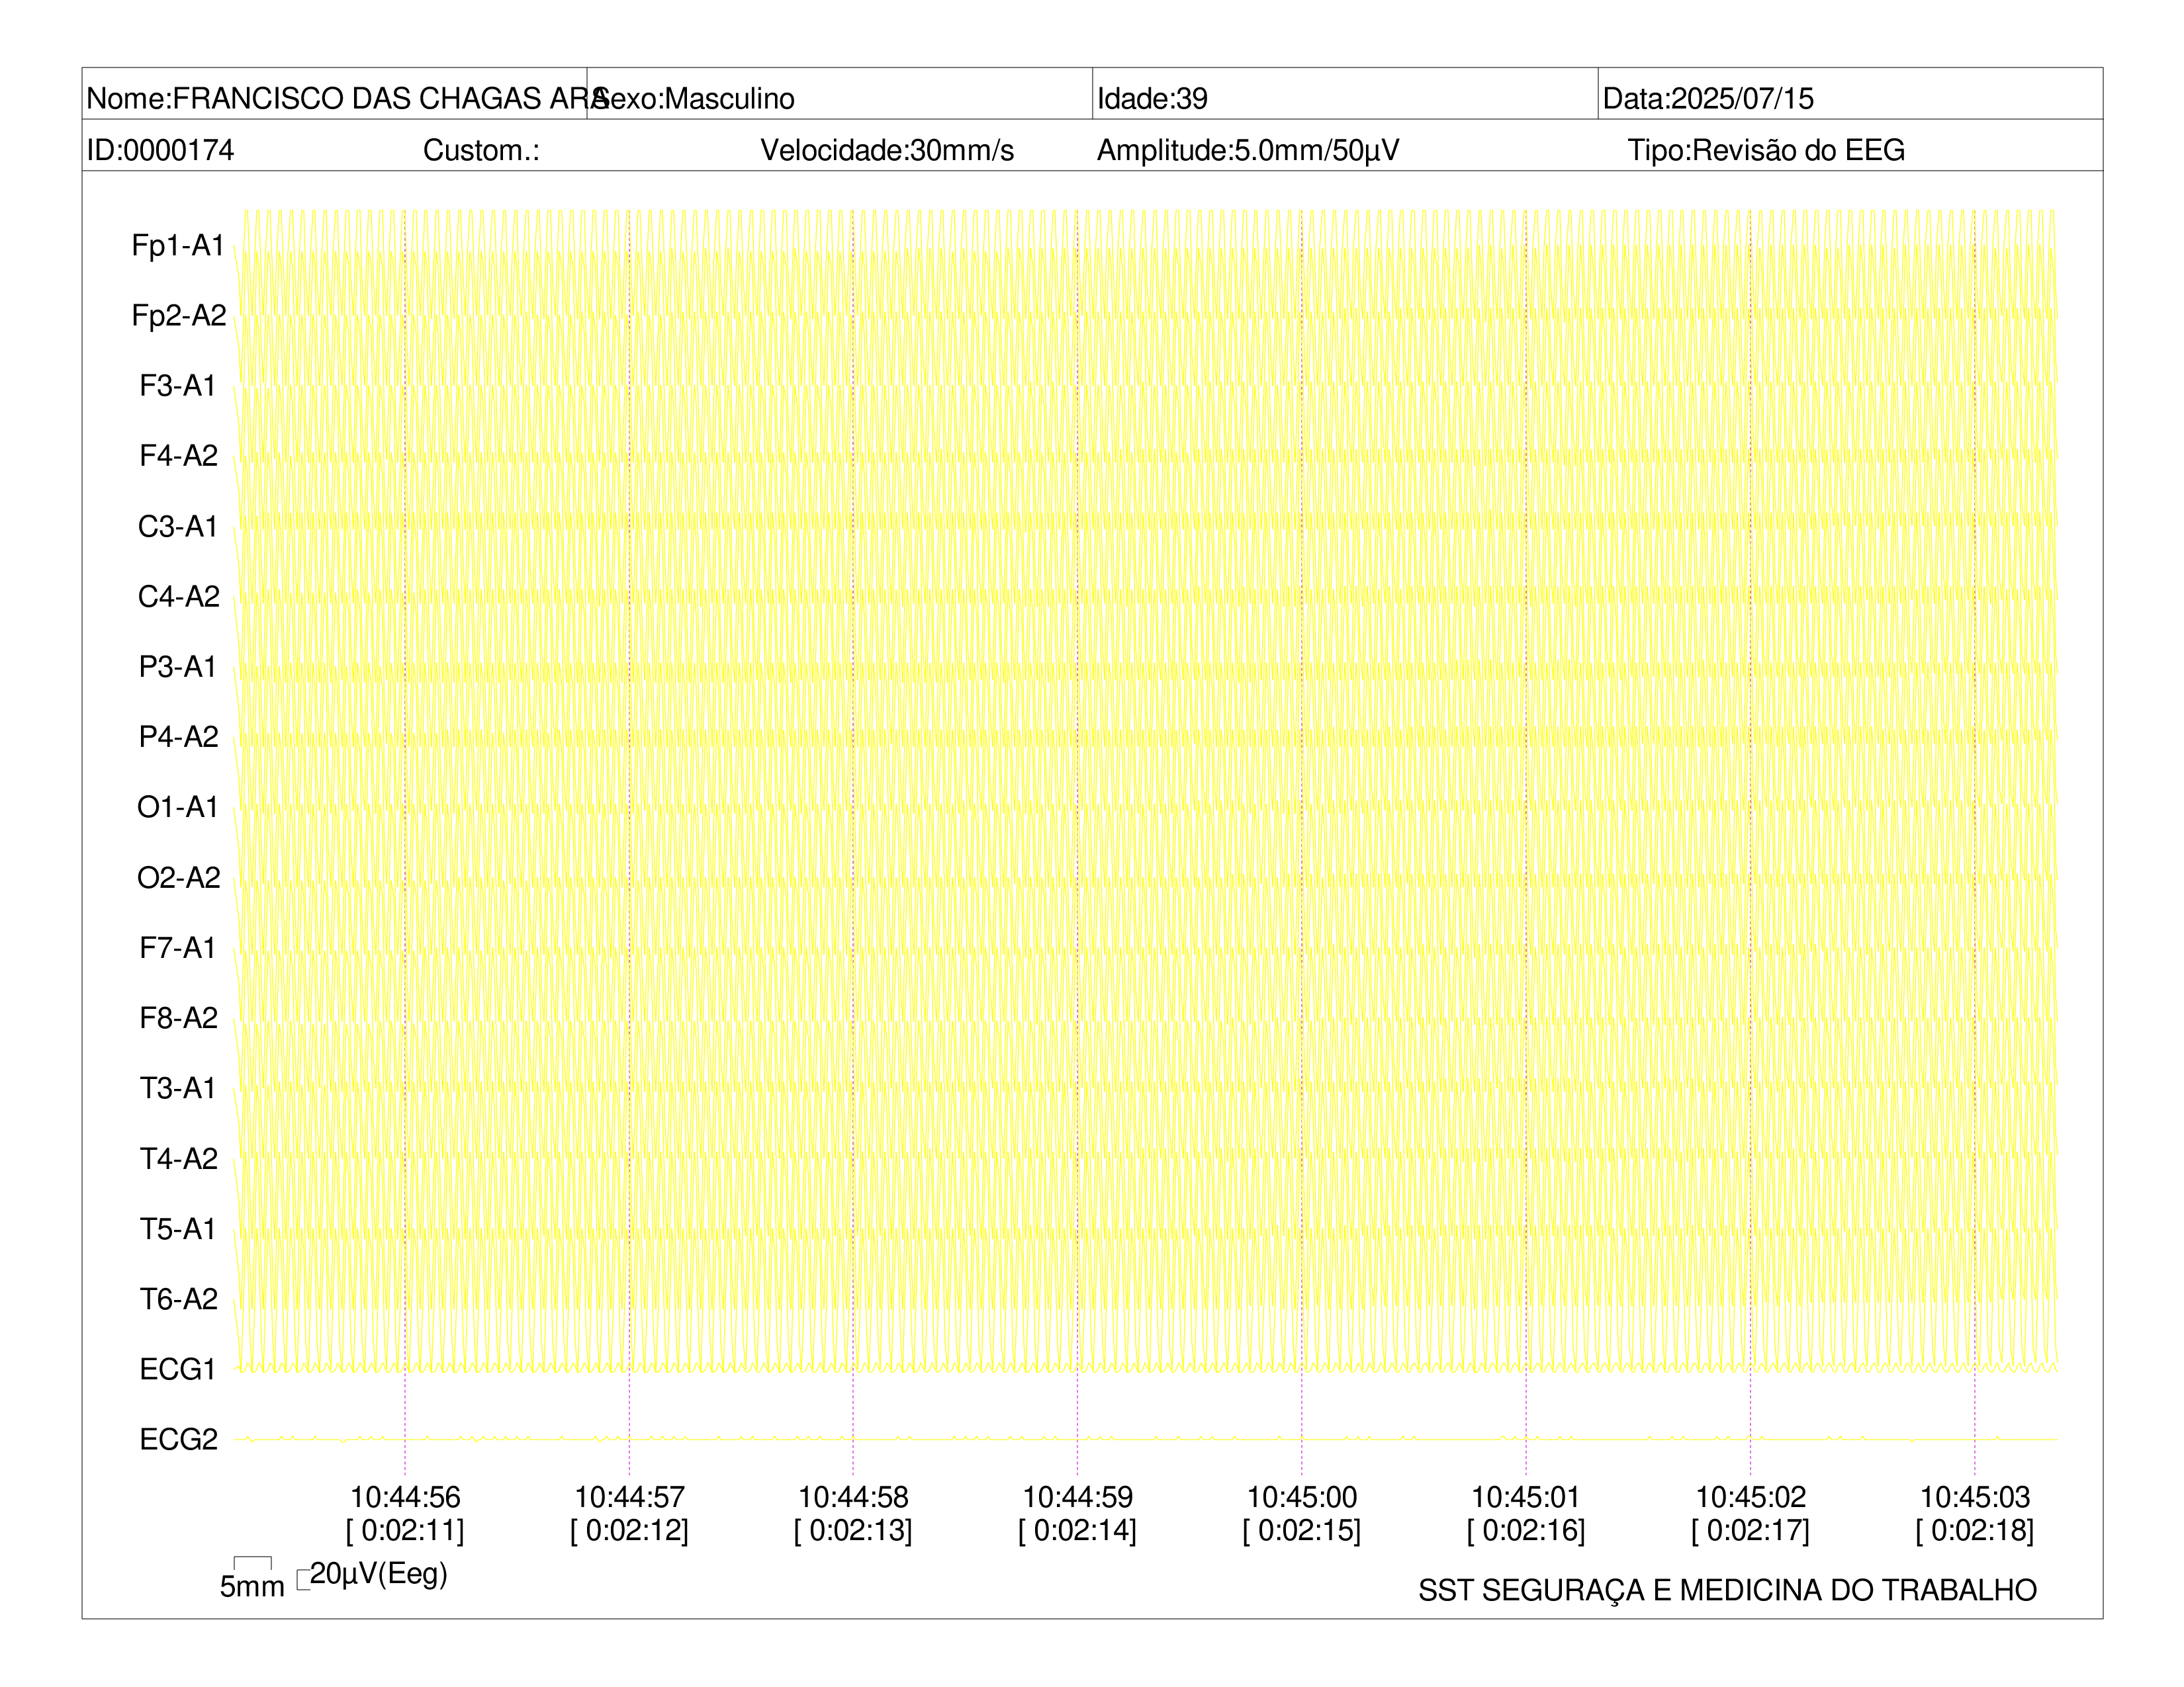This screenshot has height=1687, width=2184.
Task: Click the elapsed time [ 0:02:16]
Action: (x=1526, y=1530)
